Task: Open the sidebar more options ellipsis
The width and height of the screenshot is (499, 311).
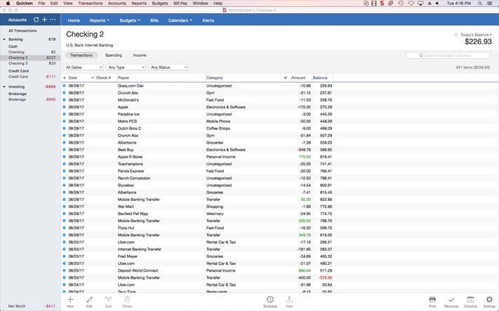Action: (53, 20)
